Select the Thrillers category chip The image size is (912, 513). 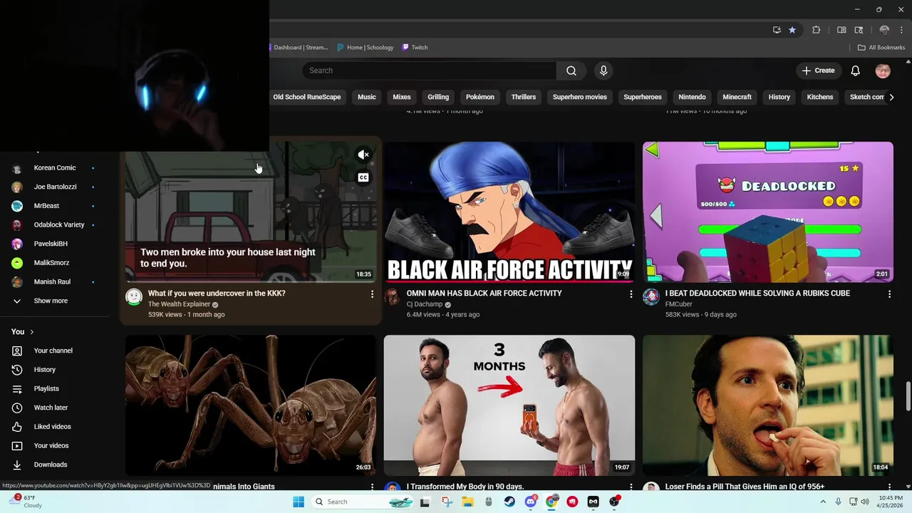coord(524,97)
